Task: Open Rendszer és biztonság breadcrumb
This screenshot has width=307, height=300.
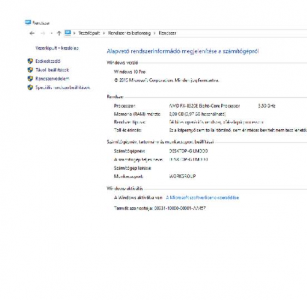Action: pyautogui.click(x=130, y=33)
